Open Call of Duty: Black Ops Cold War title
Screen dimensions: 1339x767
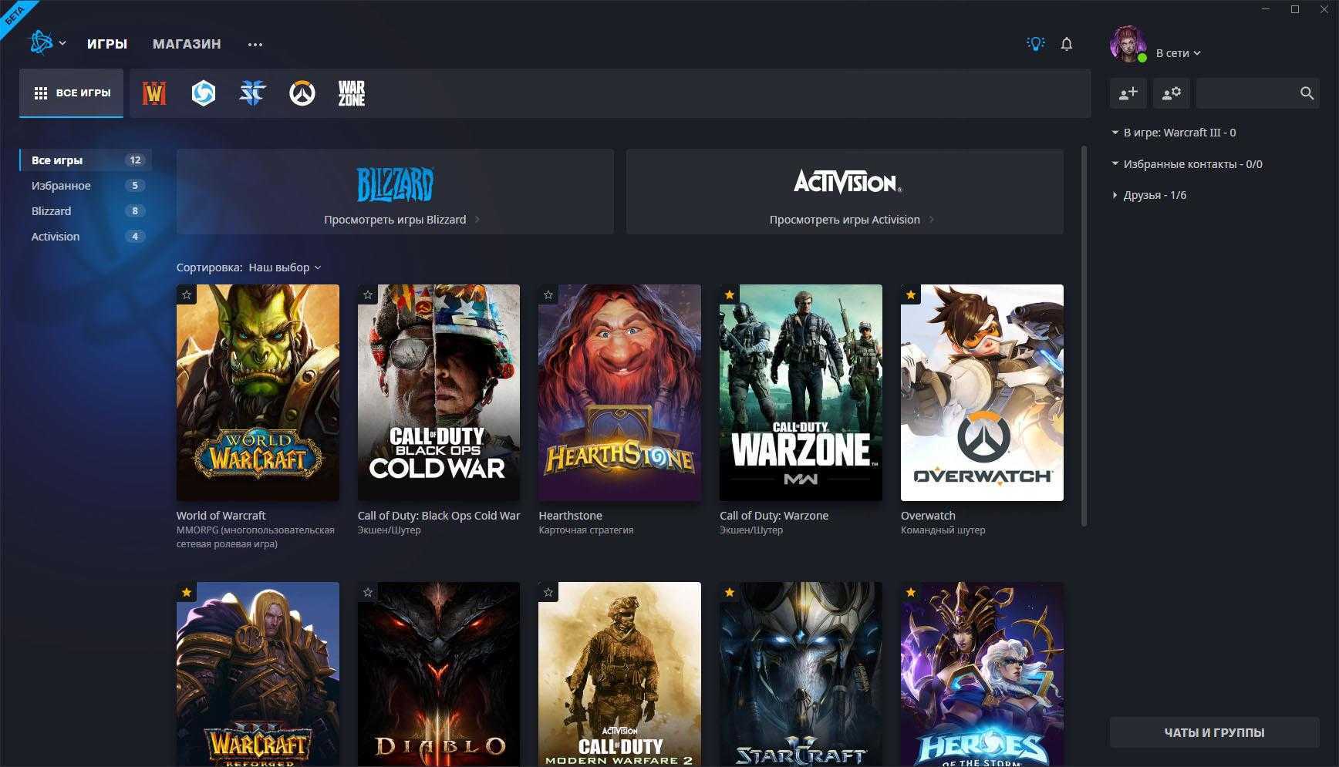pyautogui.click(x=439, y=516)
